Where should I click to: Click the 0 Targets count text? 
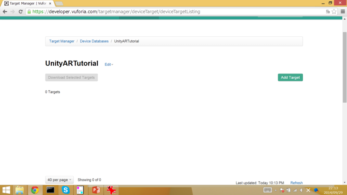coord(52,92)
